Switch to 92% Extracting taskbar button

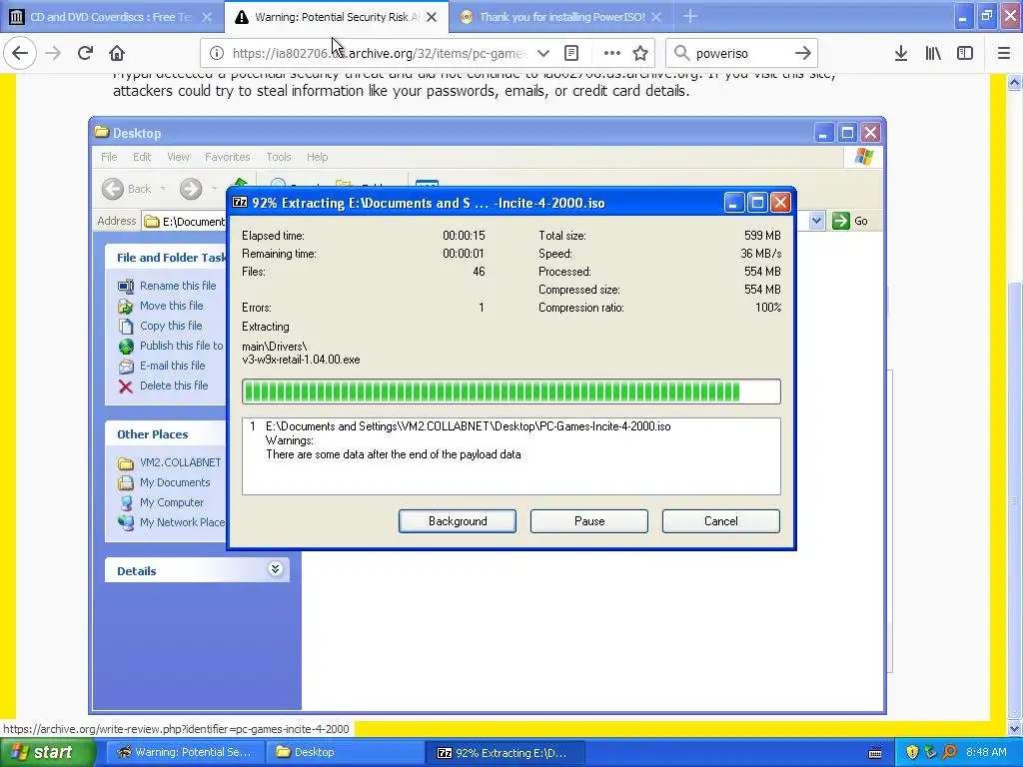[505, 752]
